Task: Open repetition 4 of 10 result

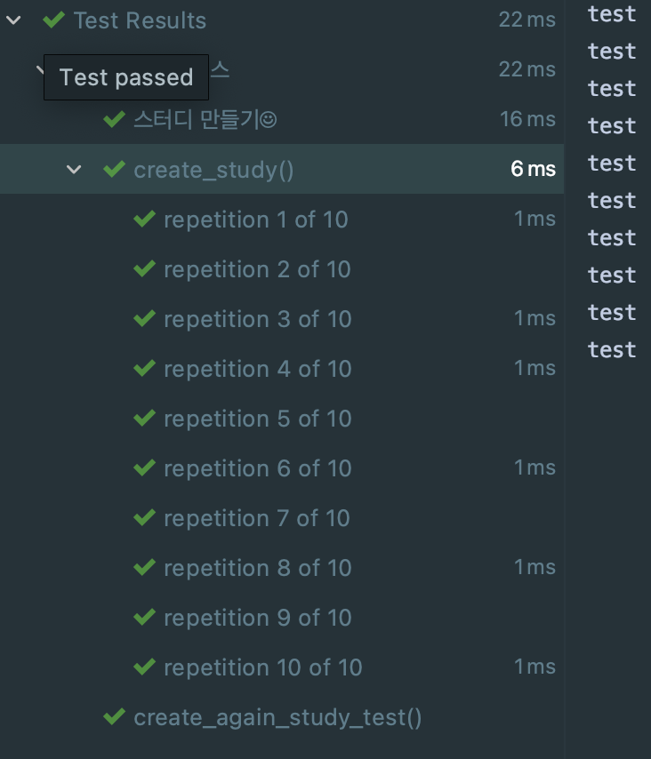Action: [x=257, y=368]
